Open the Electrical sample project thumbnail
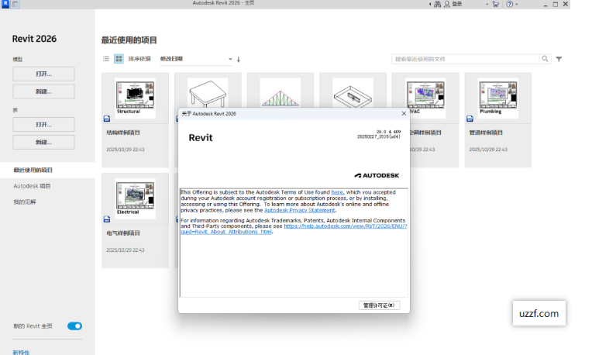592x355 pixels. point(135,198)
